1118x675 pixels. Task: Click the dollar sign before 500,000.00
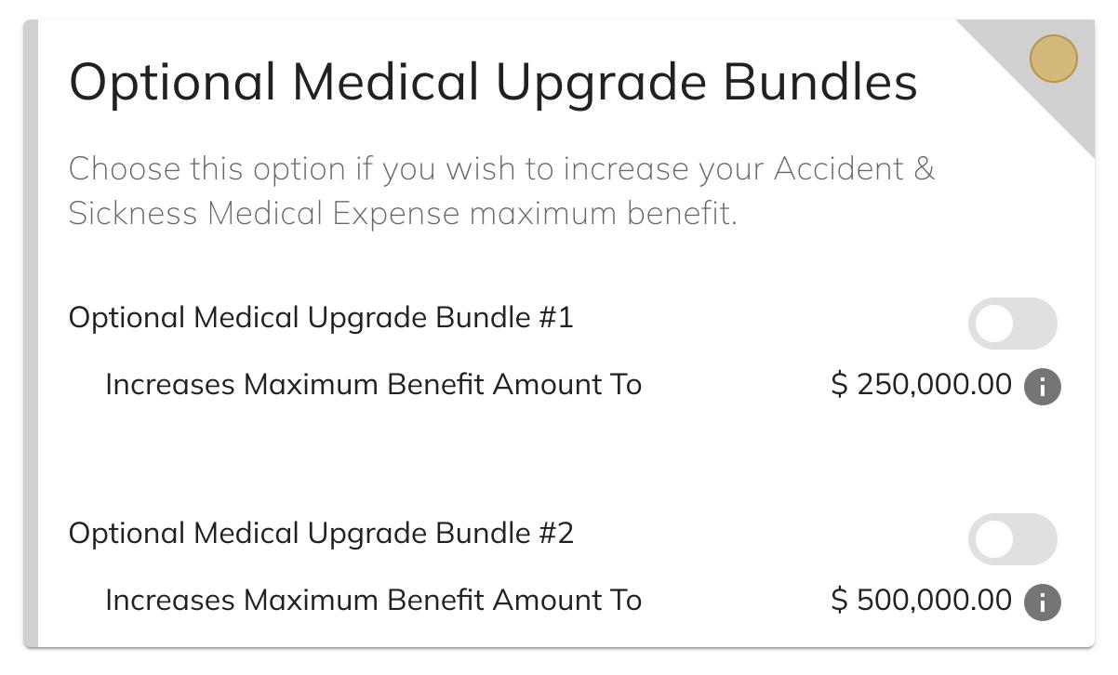click(839, 601)
